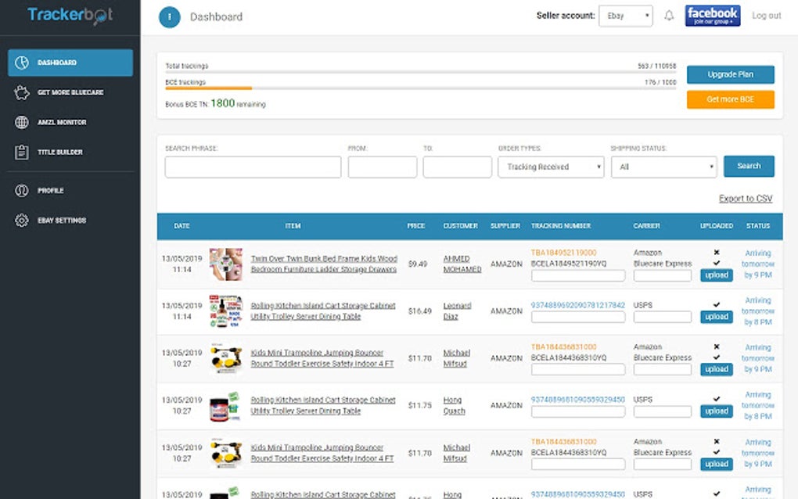Click the $16.49 price cell
Viewport: 798px width, 499px height.
click(x=419, y=311)
